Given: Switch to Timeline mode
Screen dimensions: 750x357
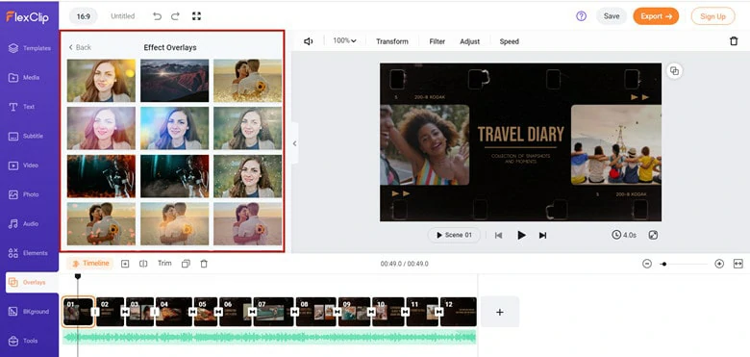Looking at the screenshot, I should click(90, 264).
